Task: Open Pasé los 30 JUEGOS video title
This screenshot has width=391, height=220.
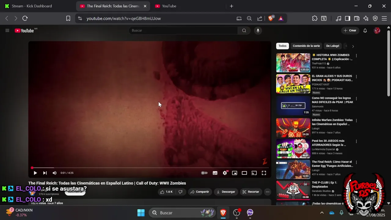Action: pyautogui.click(x=329, y=143)
